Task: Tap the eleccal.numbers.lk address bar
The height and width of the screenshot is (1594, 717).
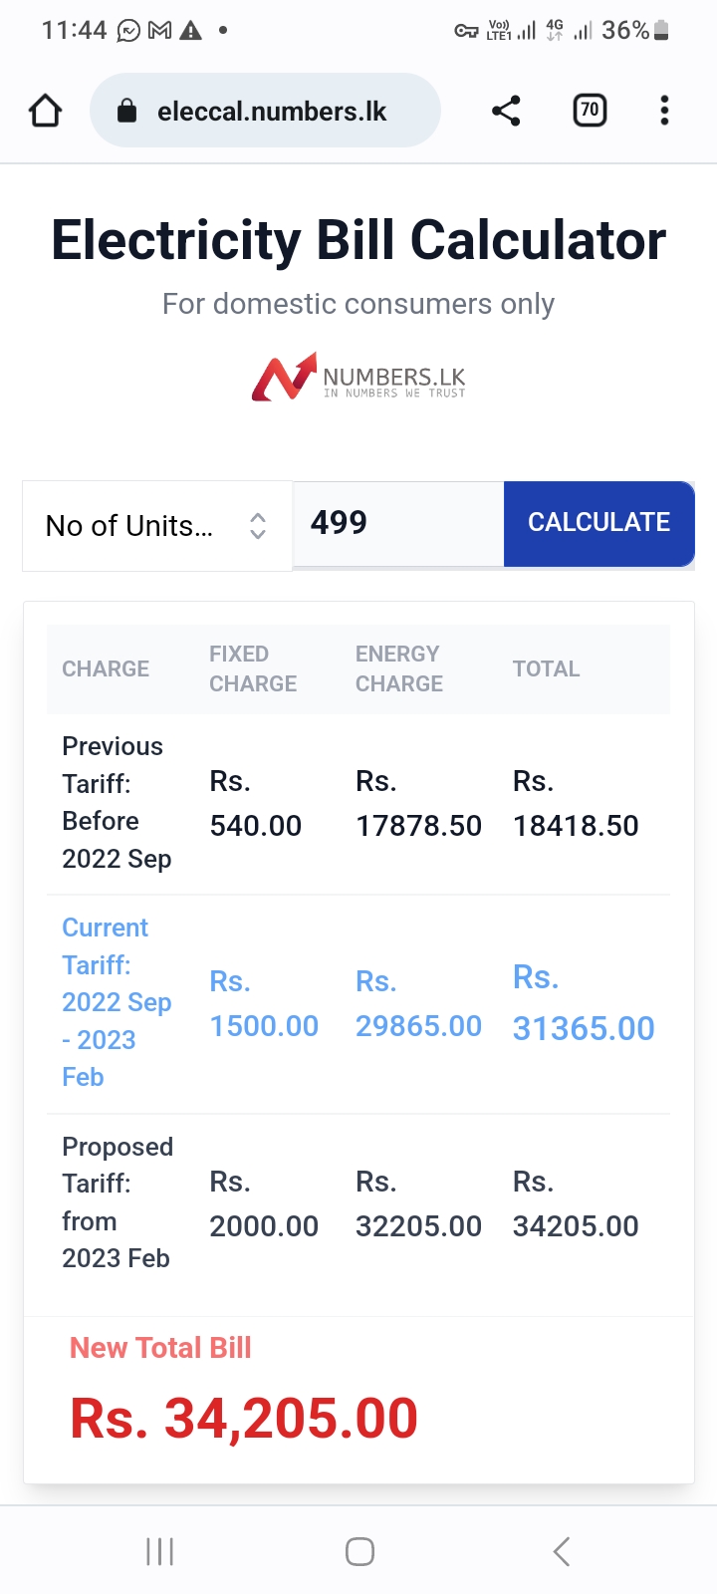Action: (x=265, y=111)
